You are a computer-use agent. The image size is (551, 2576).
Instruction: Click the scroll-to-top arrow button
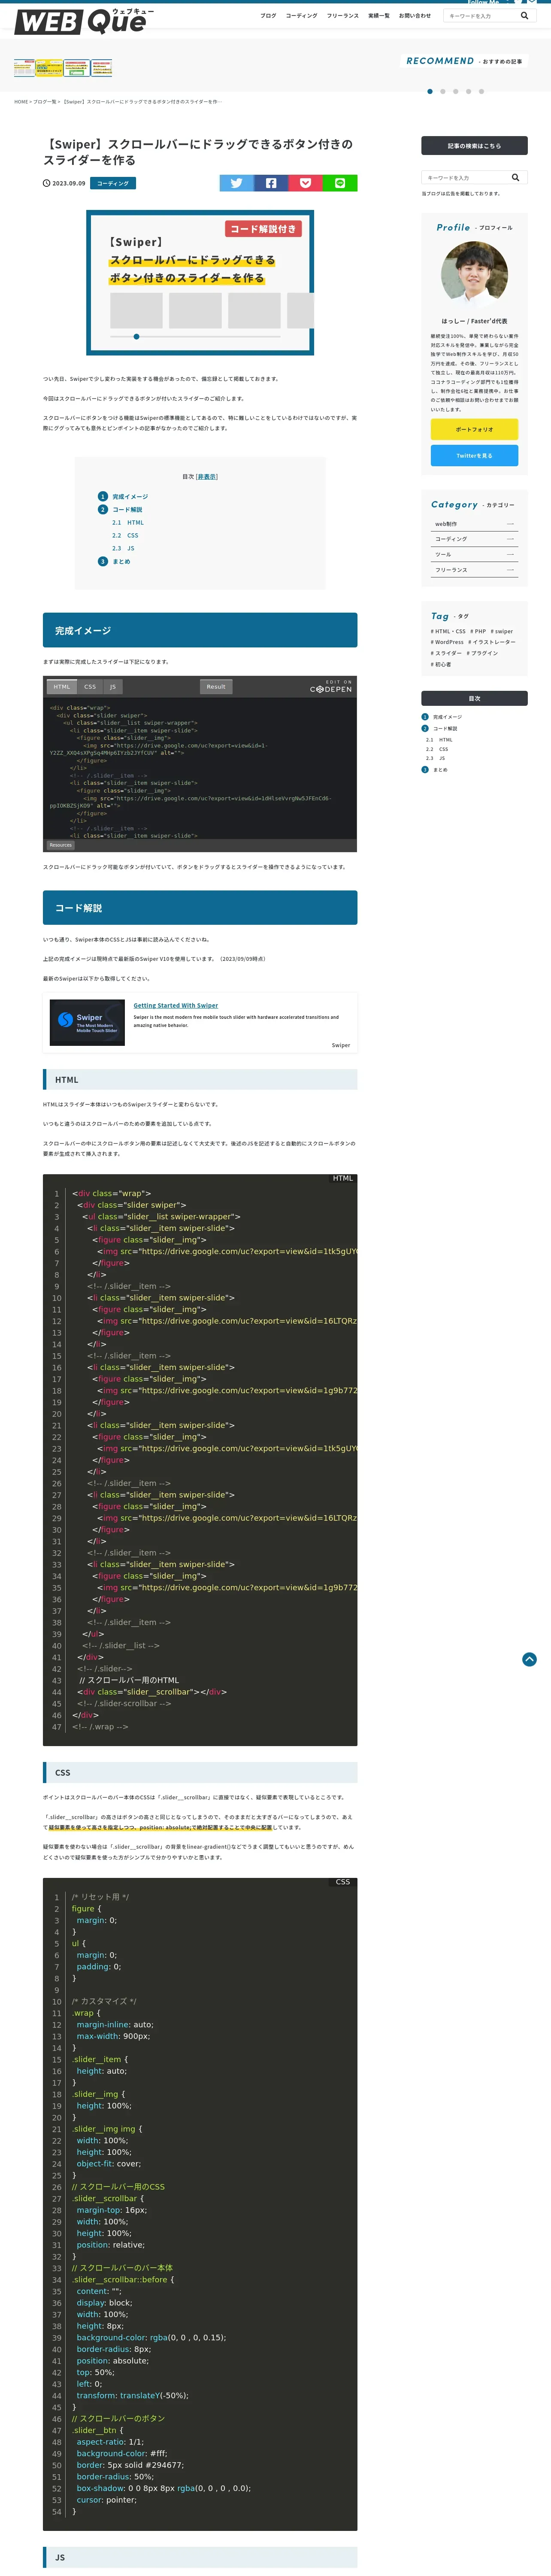(529, 1659)
